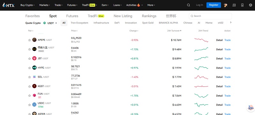Click the JST 24H trend sparkline
The width and height of the screenshot is (255, 115).
point(201,58)
